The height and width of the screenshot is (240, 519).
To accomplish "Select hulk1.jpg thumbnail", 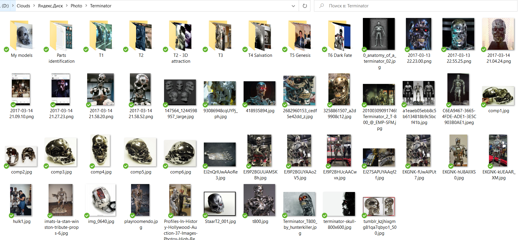I will 21,200.
